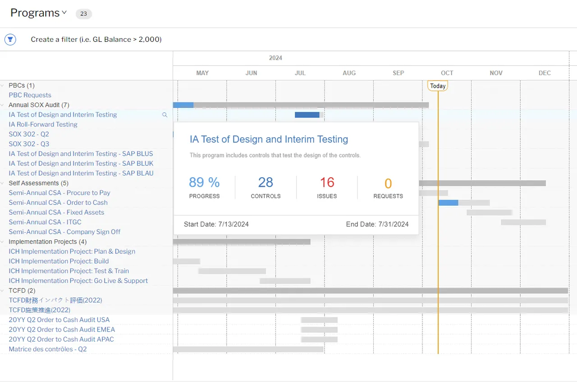Click the ITGC CSA Gantt bar

523,222
